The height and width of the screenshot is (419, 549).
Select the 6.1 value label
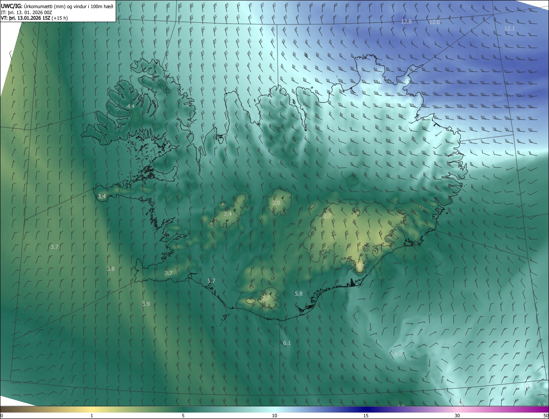[287, 343]
